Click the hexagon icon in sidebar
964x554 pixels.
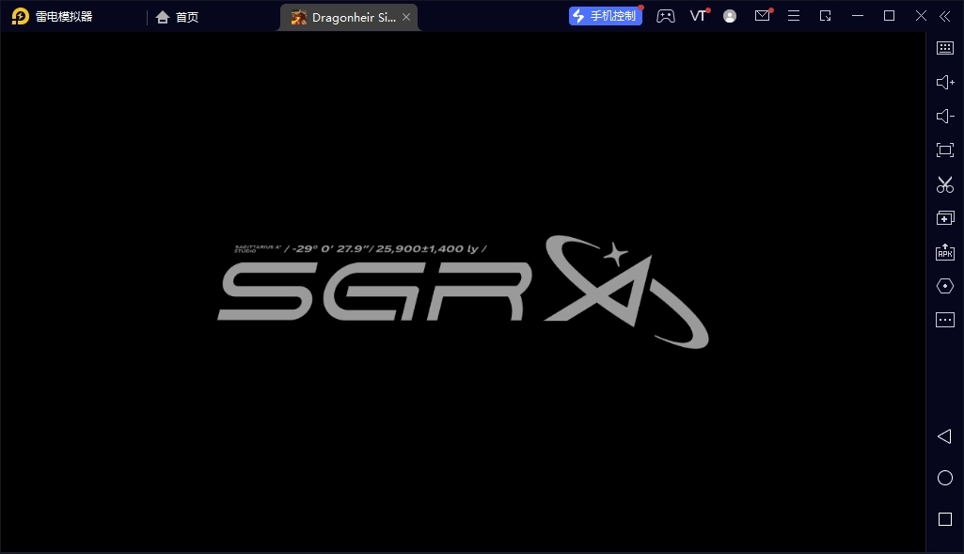pos(945,286)
